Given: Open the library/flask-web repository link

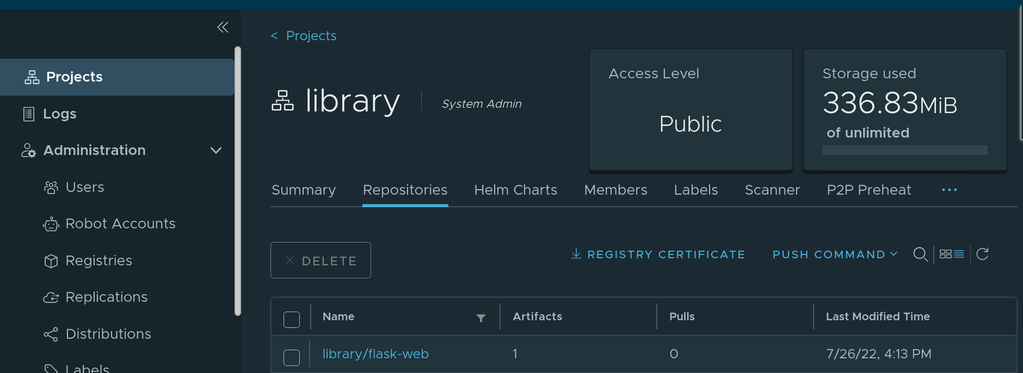Looking at the screenshot, I should point(375,354).
